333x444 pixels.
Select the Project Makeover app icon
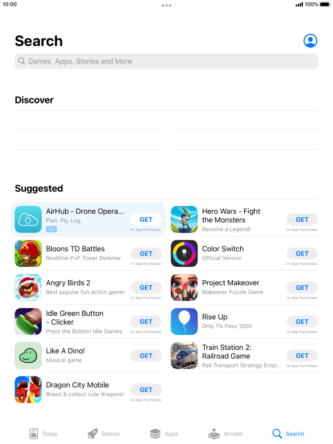(184, 288)
